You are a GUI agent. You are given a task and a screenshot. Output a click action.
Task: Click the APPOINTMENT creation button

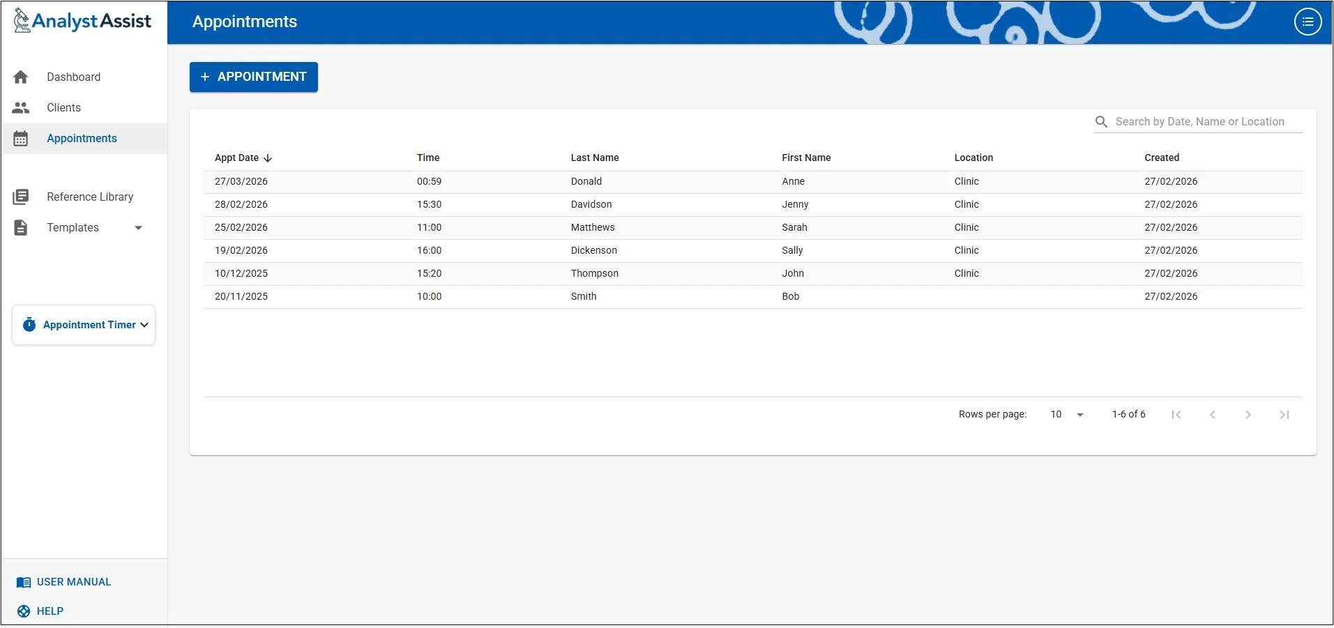[253, 77]
